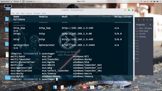Click the 30.0 kB file size value

pyautogui.click(x=142, y=34)
